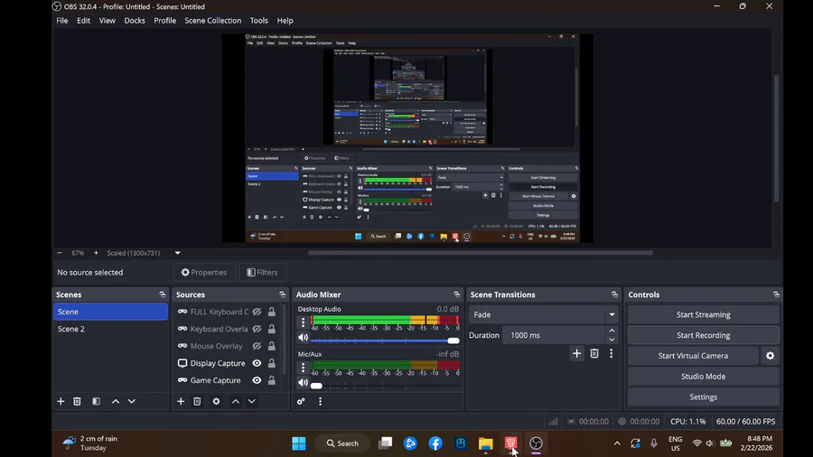Viewport: 813px width, 457px height.
Task: Open the Fade transition dropdown
Action: coord(544,314)
